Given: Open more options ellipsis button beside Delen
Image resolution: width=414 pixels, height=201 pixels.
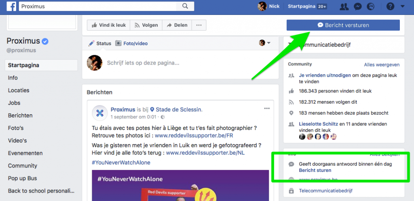Looking at the screenshot, I should point(199,25).
